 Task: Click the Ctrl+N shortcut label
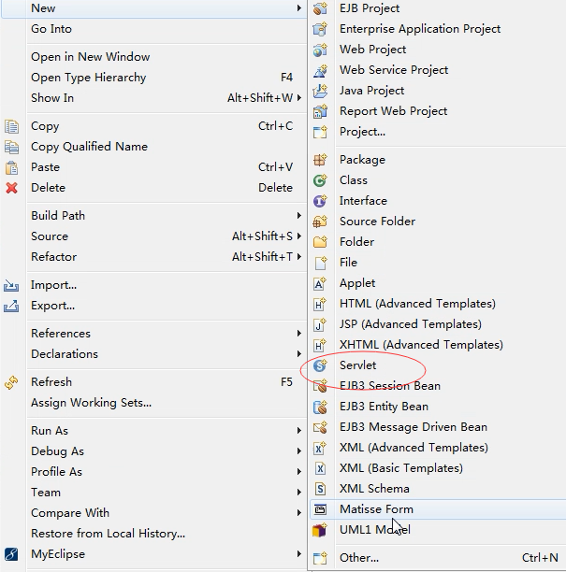[540, 558]
